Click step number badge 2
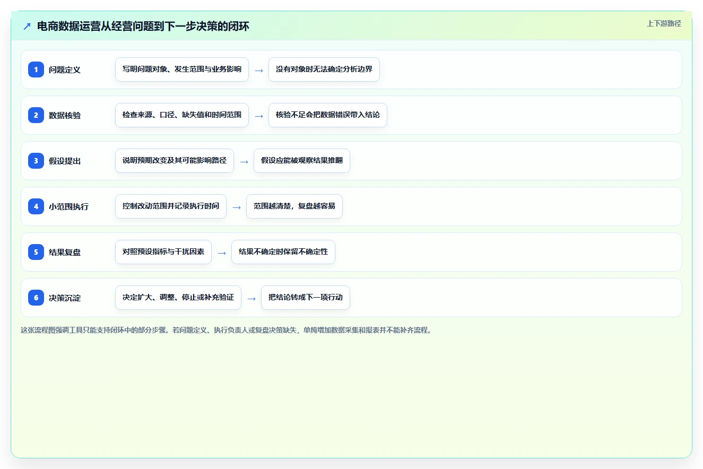This screenshot has height=469, width=703. click(x=36, y=115)
